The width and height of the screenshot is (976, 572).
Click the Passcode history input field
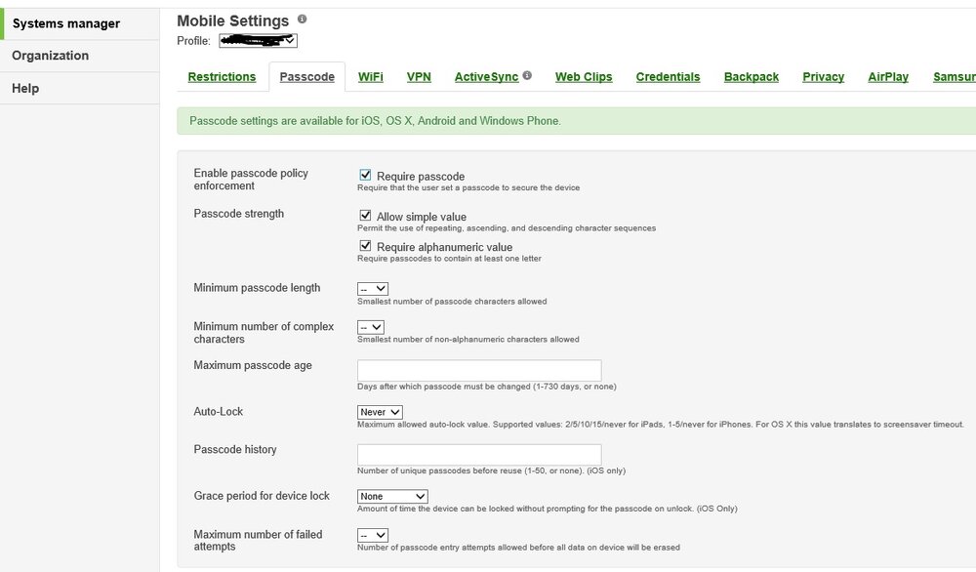(479, 454)
